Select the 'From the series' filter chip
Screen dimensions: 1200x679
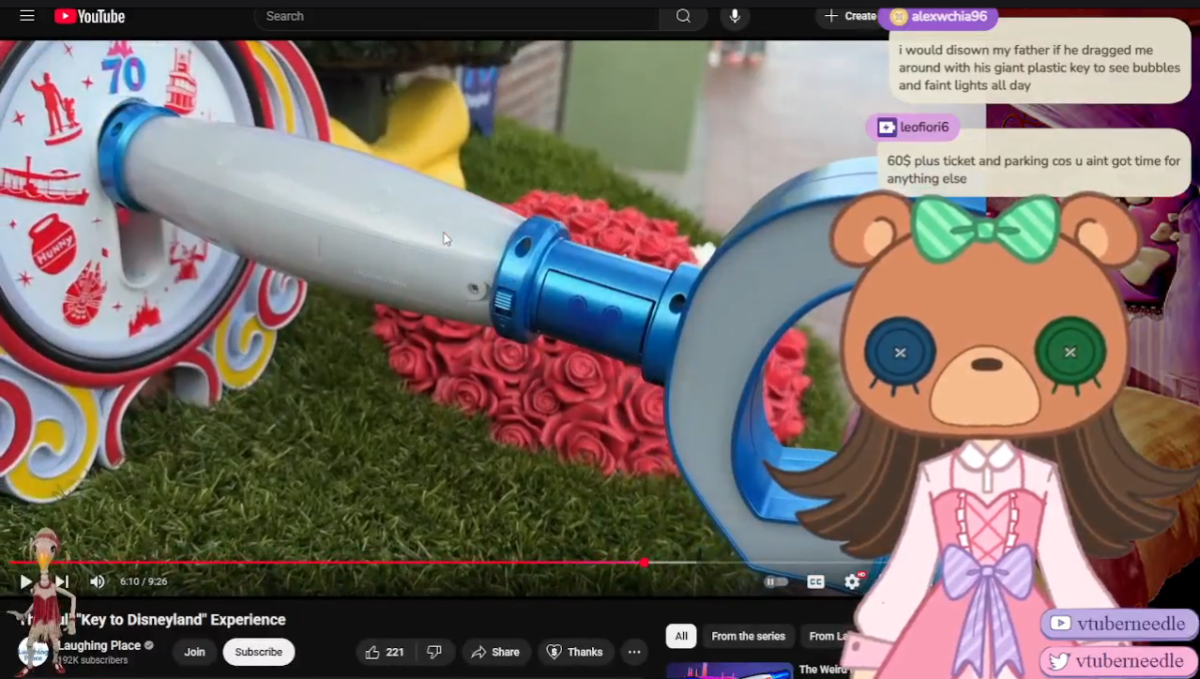[748, 636]
